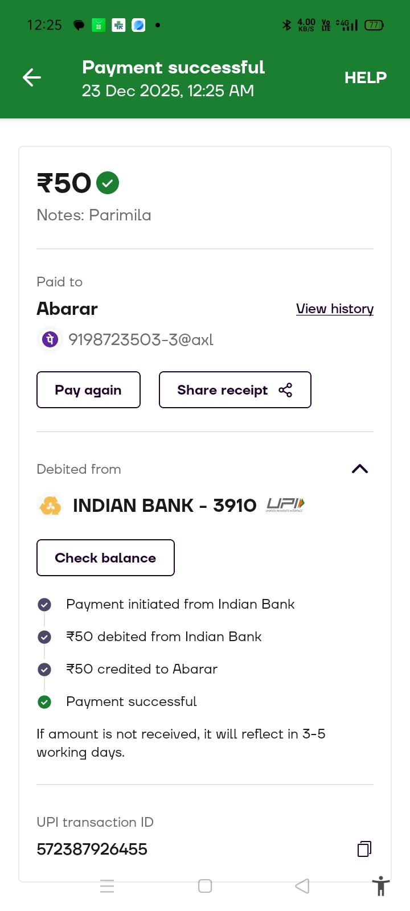Click the PhonePe icon beside UPI ID
The width and height of the screenshot is (410, 911).
click(50, 340)
